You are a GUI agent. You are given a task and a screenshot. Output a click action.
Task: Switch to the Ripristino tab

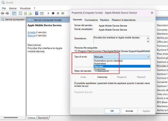coord(104,20)
